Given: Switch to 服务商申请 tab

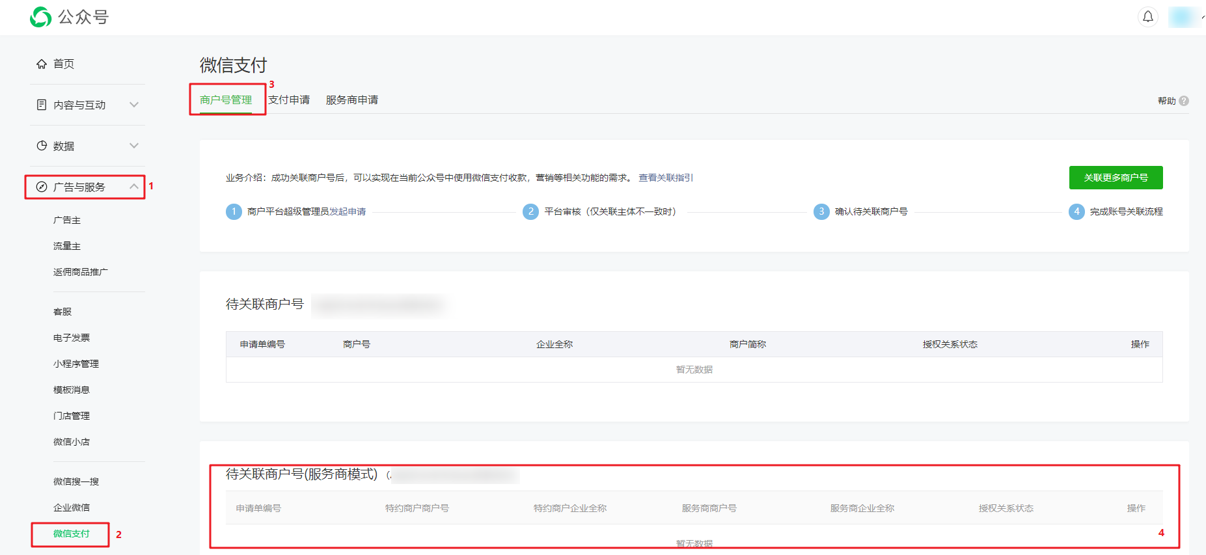Looking at the screenshot, I should coord(352,100).
